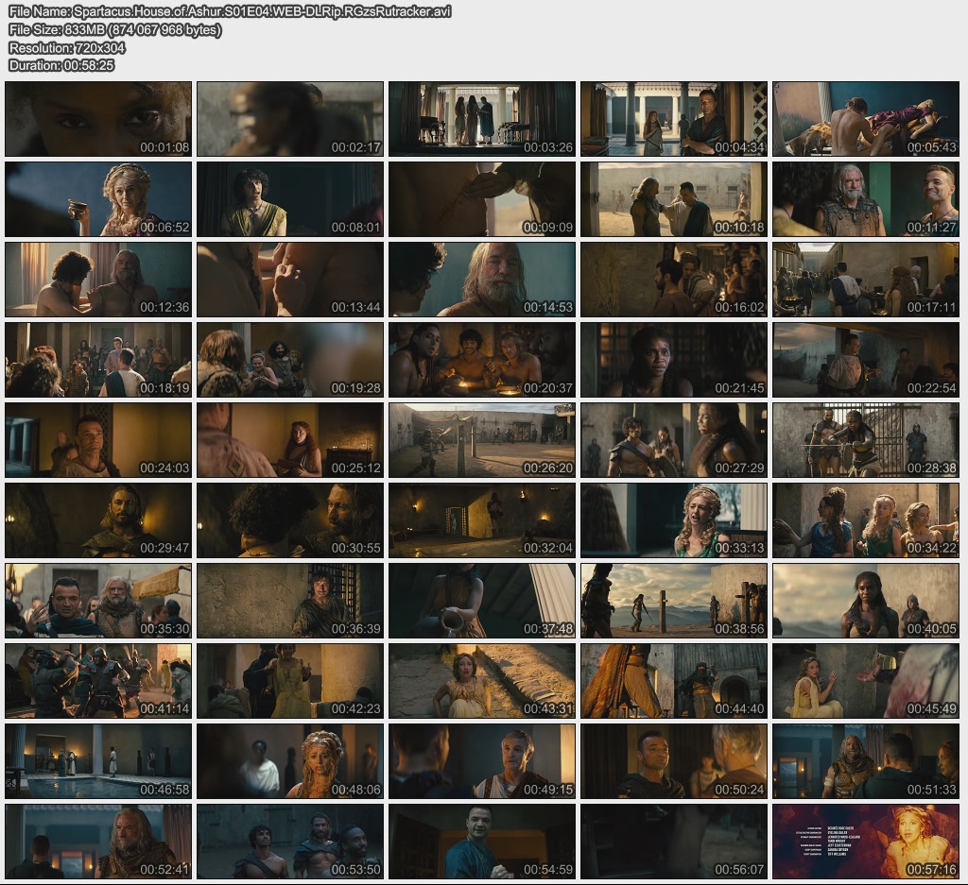Click the 00:06:52 frame thumbnail
The height and width of the screenshot is (885, 968).
(98, 199)
